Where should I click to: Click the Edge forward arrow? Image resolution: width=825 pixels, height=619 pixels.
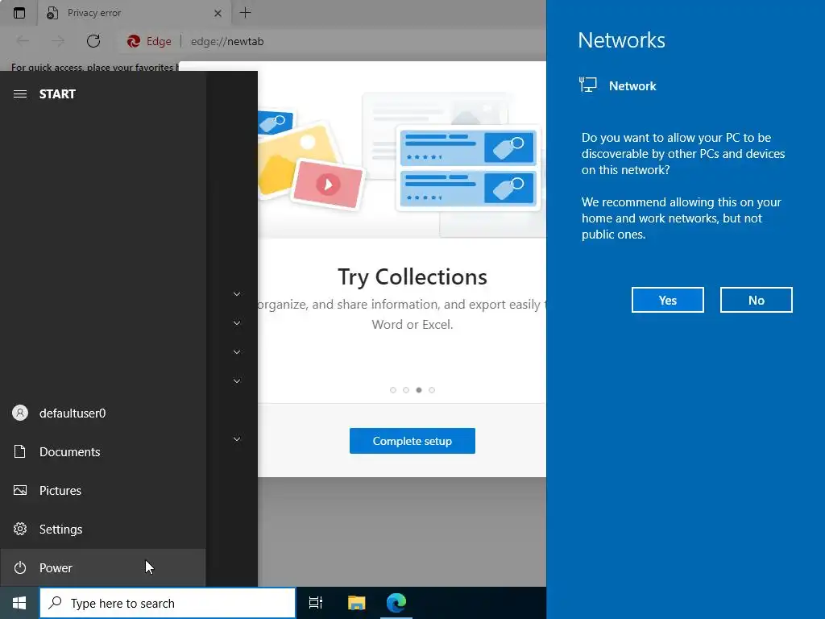click(58, 41)
